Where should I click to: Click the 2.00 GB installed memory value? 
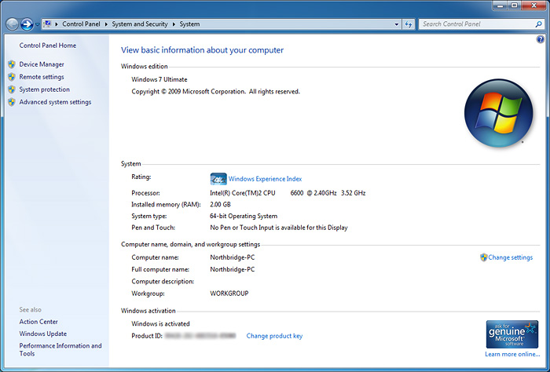tap(220, 205)
